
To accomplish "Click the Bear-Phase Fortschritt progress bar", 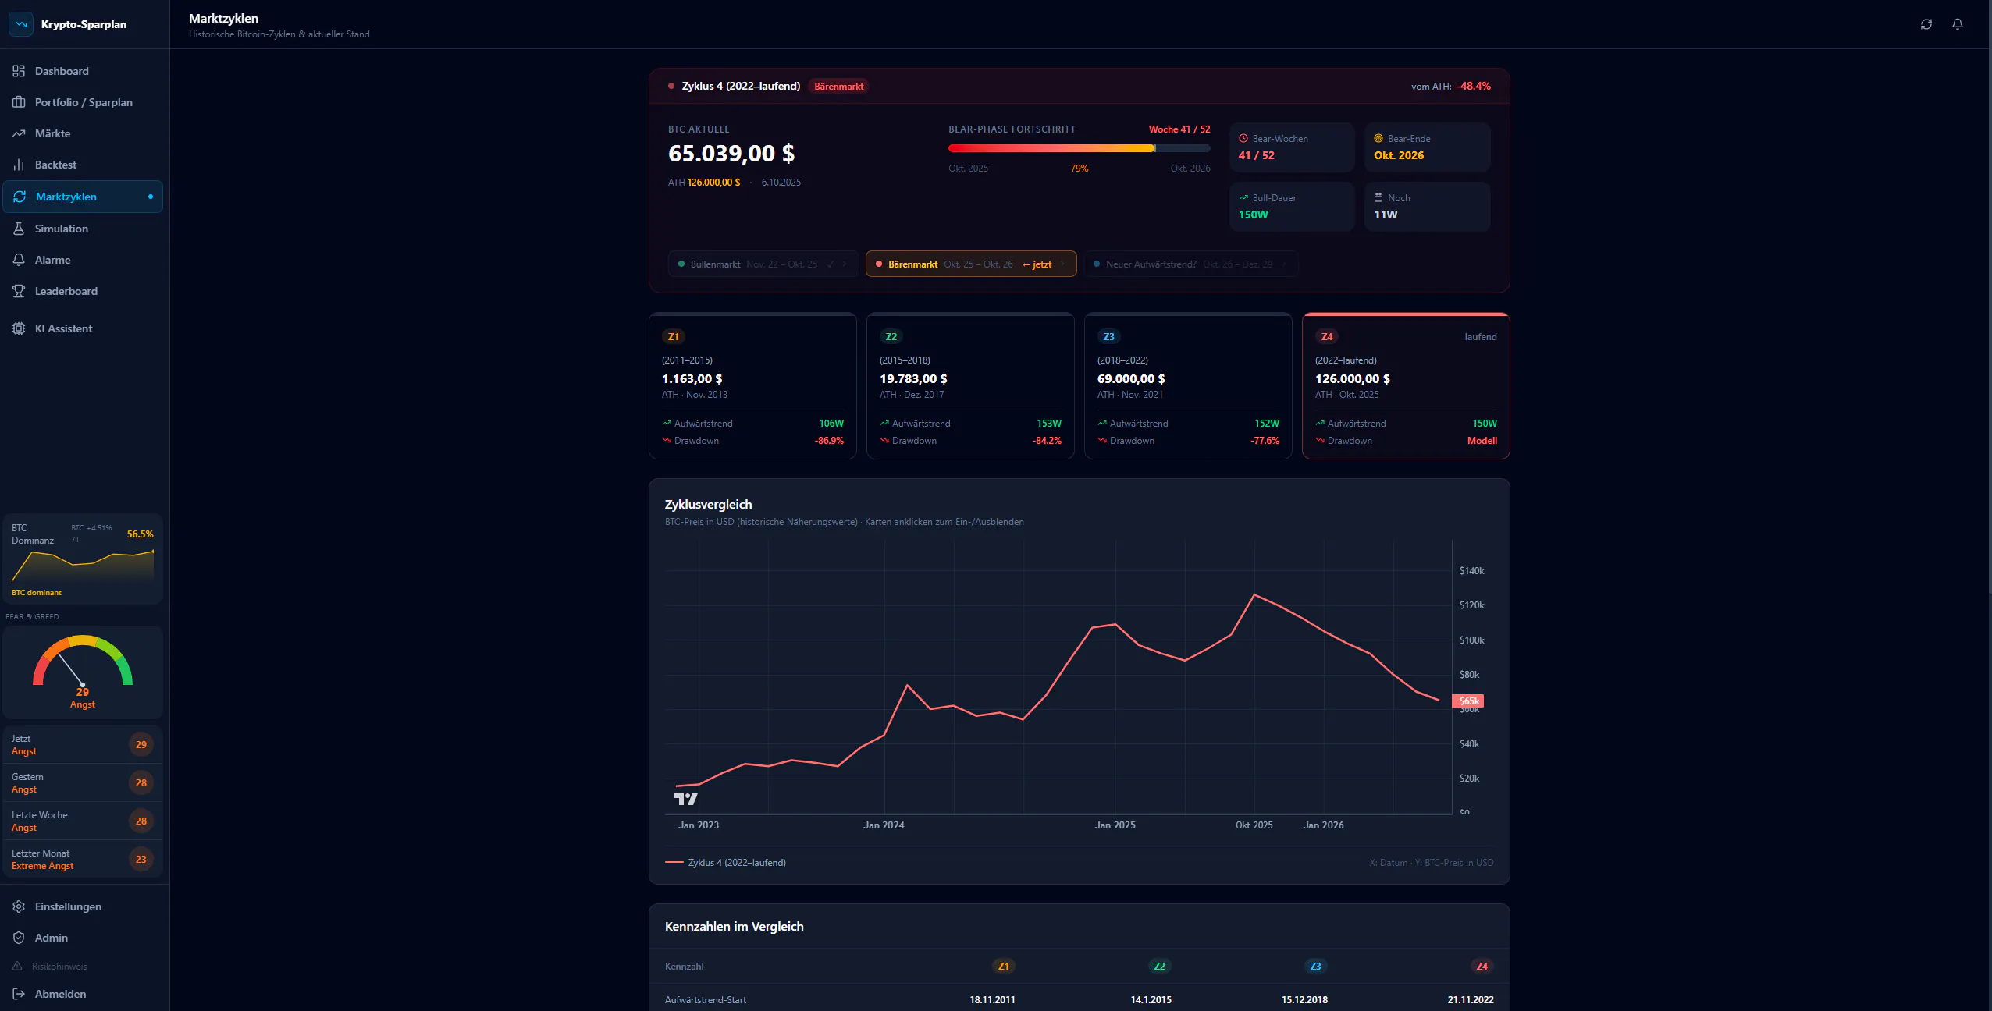I will pyautogui.click(x=1079, y=148).
